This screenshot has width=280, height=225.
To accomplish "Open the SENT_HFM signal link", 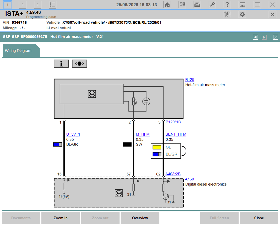I will point(176,134).
